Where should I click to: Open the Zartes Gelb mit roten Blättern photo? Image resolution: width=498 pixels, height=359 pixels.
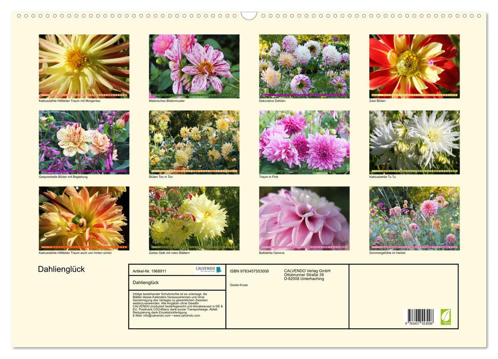point(194,218)
